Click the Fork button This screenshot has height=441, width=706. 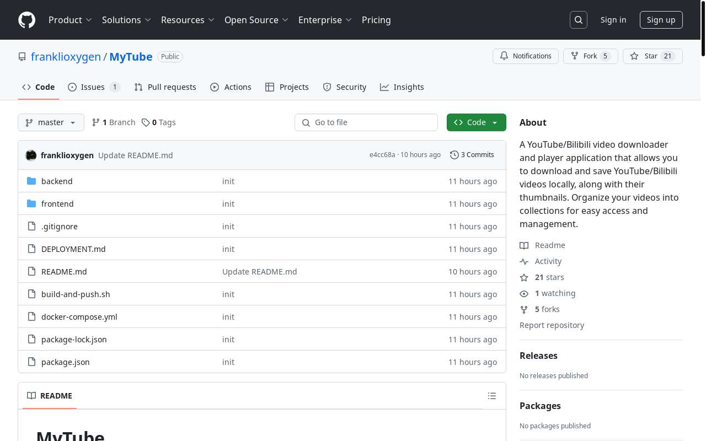590,56
